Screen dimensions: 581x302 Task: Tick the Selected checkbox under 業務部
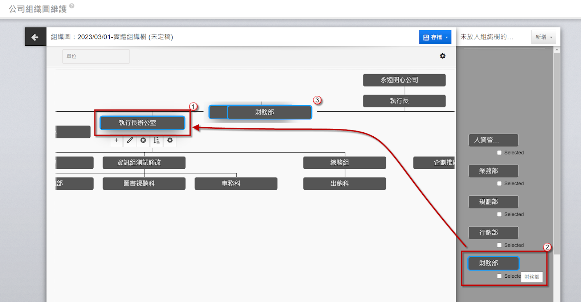(499, 183)
